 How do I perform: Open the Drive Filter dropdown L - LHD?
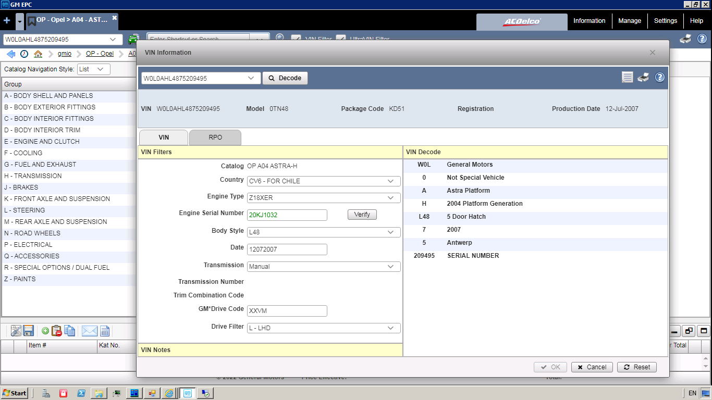(x=324, y=328)
